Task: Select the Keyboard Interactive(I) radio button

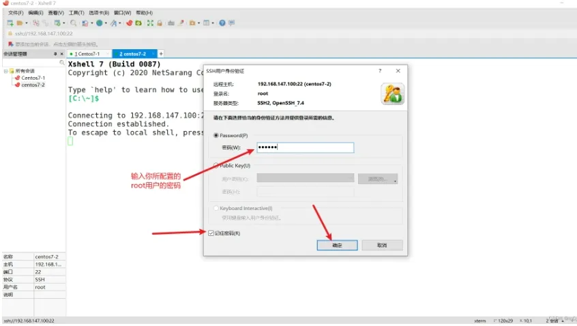Action: click(216, 208)
